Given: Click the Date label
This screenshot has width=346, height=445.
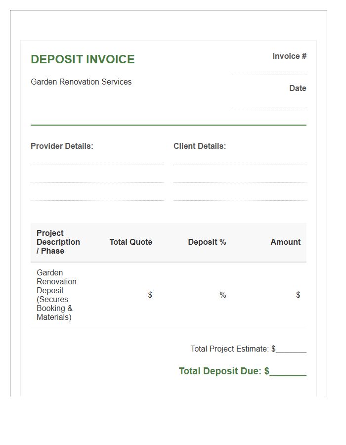Looking at the screenshot, I should (298, 89).
